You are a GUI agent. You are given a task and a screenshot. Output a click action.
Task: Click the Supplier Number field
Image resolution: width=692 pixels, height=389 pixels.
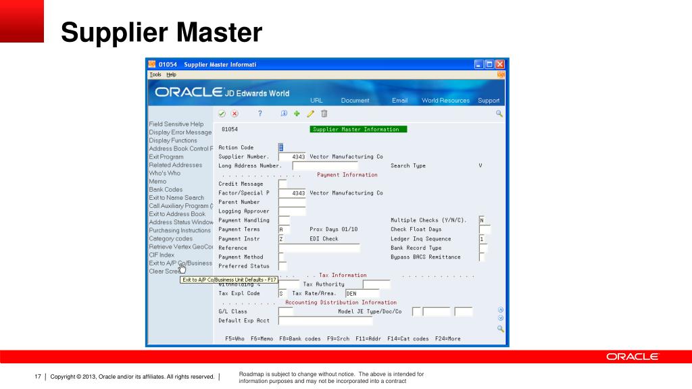(292, 157)
